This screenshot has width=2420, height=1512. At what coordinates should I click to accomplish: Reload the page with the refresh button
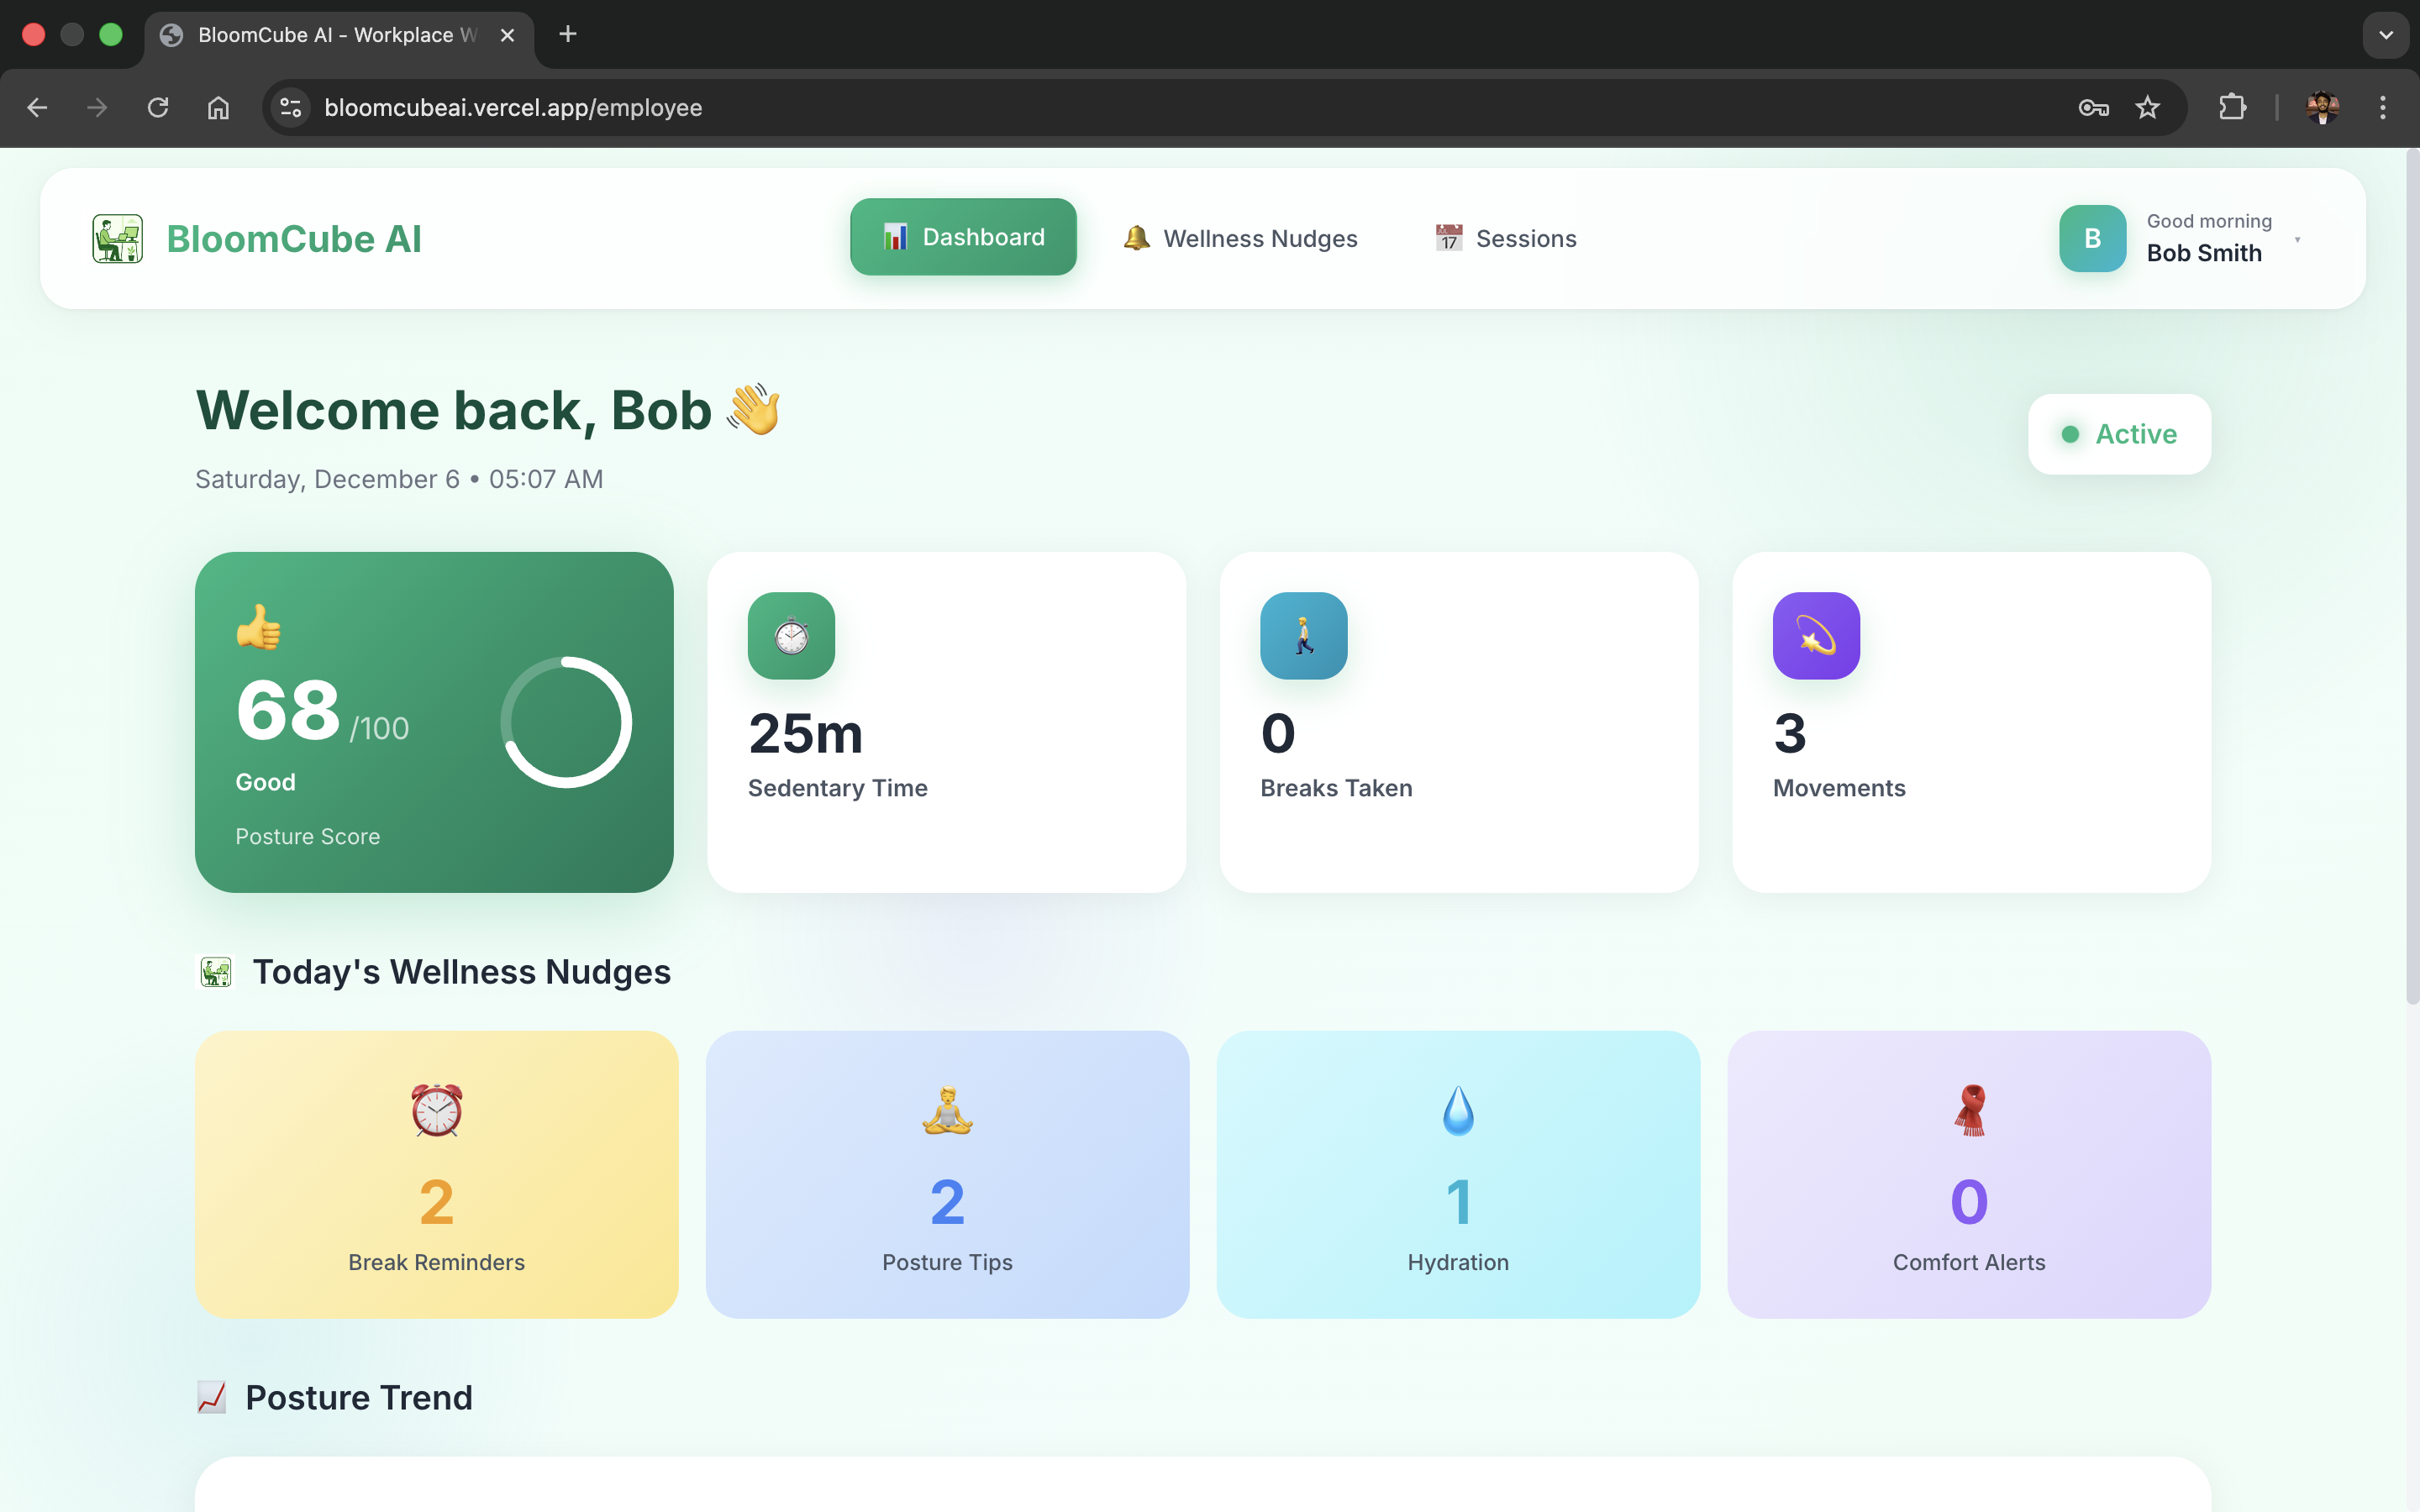(x=158, y=108)
